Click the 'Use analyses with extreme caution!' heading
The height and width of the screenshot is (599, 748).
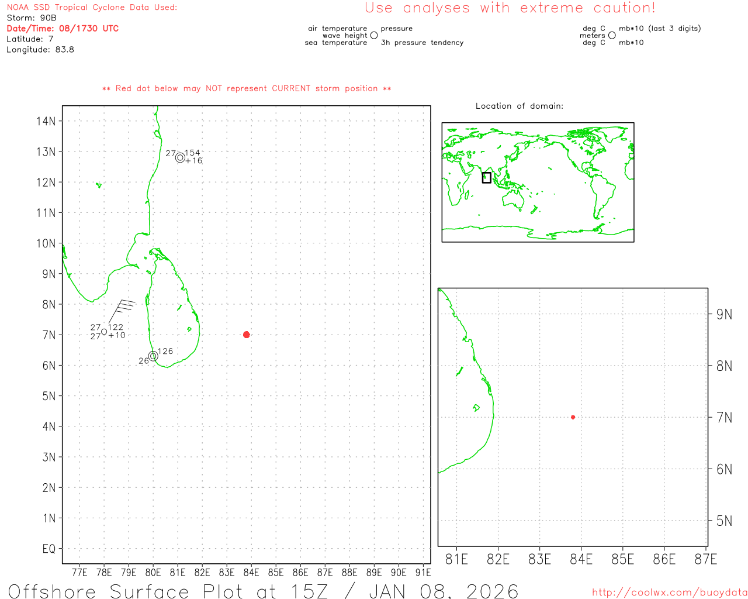coord(510,8)
